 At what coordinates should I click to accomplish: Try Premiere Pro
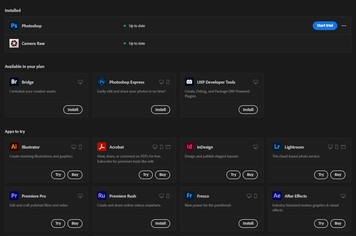coord(58,223)
